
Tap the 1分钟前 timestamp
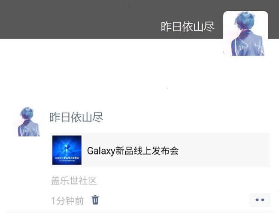point(67,201)
